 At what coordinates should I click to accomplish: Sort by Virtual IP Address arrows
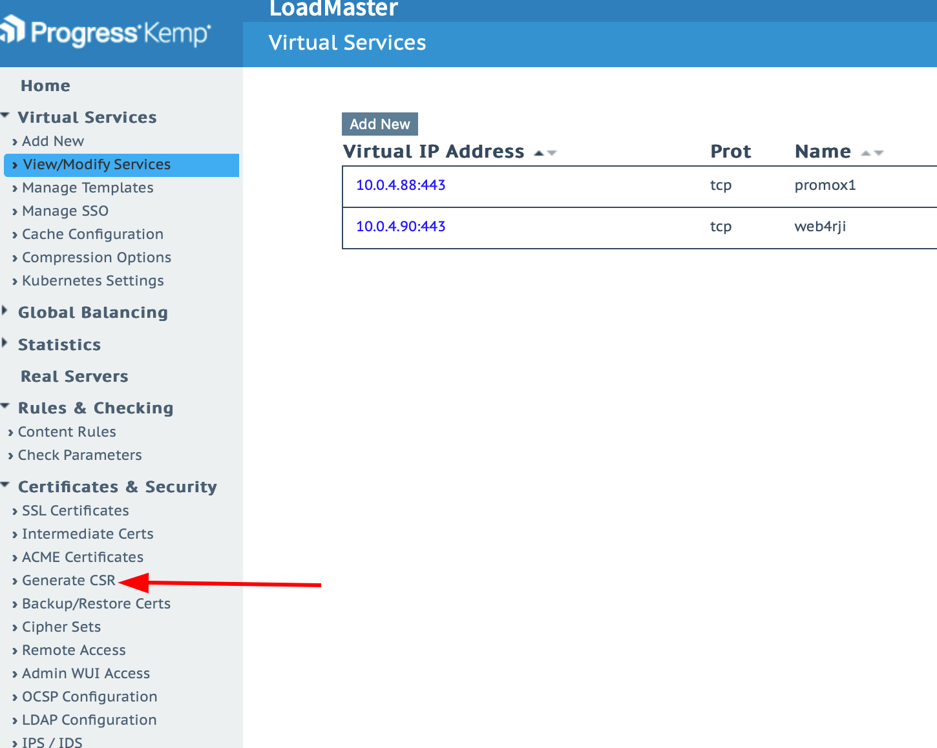click(x=545, y=153)
